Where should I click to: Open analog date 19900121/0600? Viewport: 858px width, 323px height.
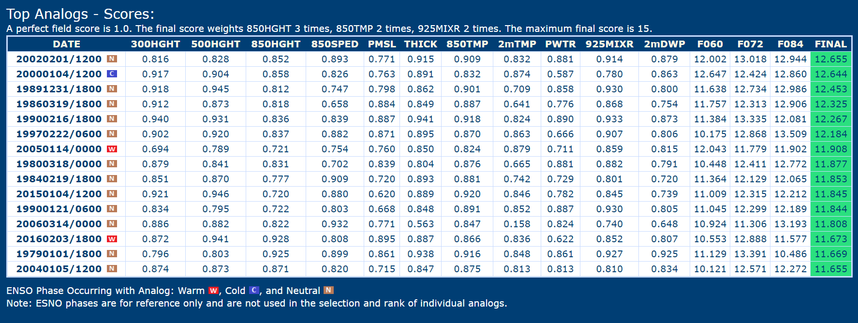click(x=59, y=209)
